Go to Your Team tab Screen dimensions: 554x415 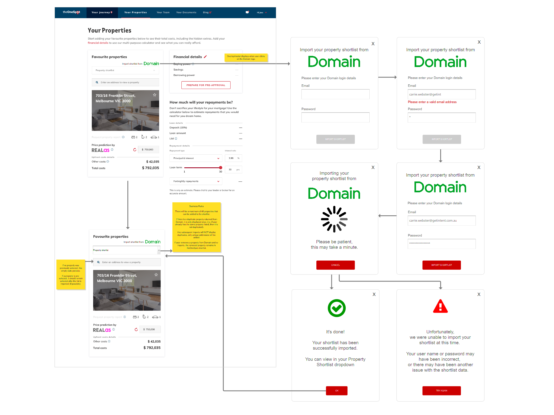pos(163,12)
